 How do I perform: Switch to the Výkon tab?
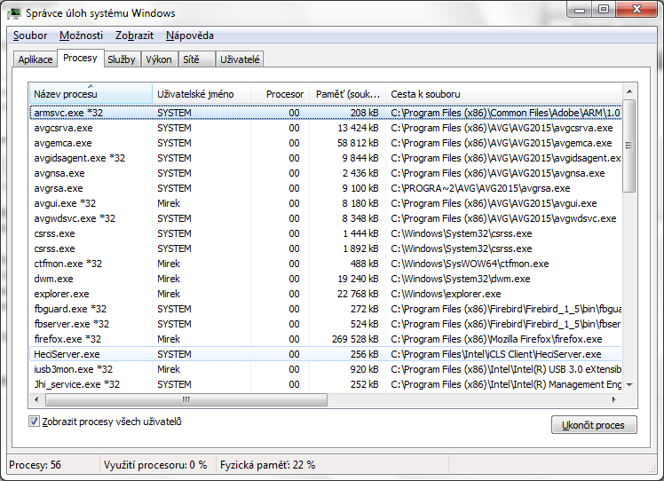pyautogui.click(x=159, y=59)
